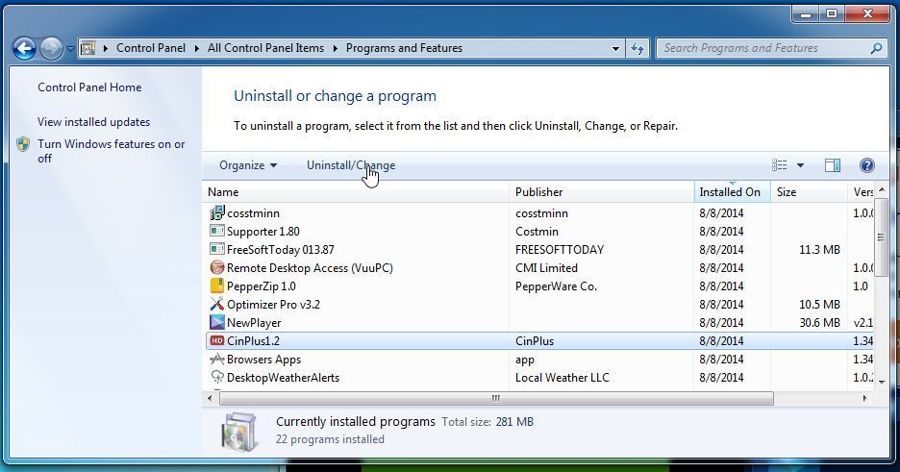The image size is (900, 472).
Task: Click the DesktopWeatherAlerts icon
Action: click(x=217, y=377)
